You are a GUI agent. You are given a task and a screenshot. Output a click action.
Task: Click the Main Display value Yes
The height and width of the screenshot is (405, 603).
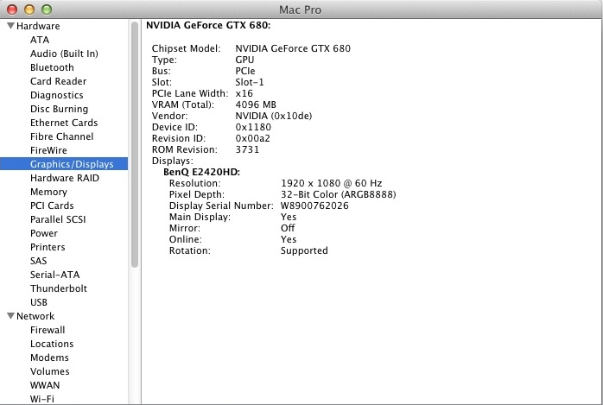click(289, 217)
